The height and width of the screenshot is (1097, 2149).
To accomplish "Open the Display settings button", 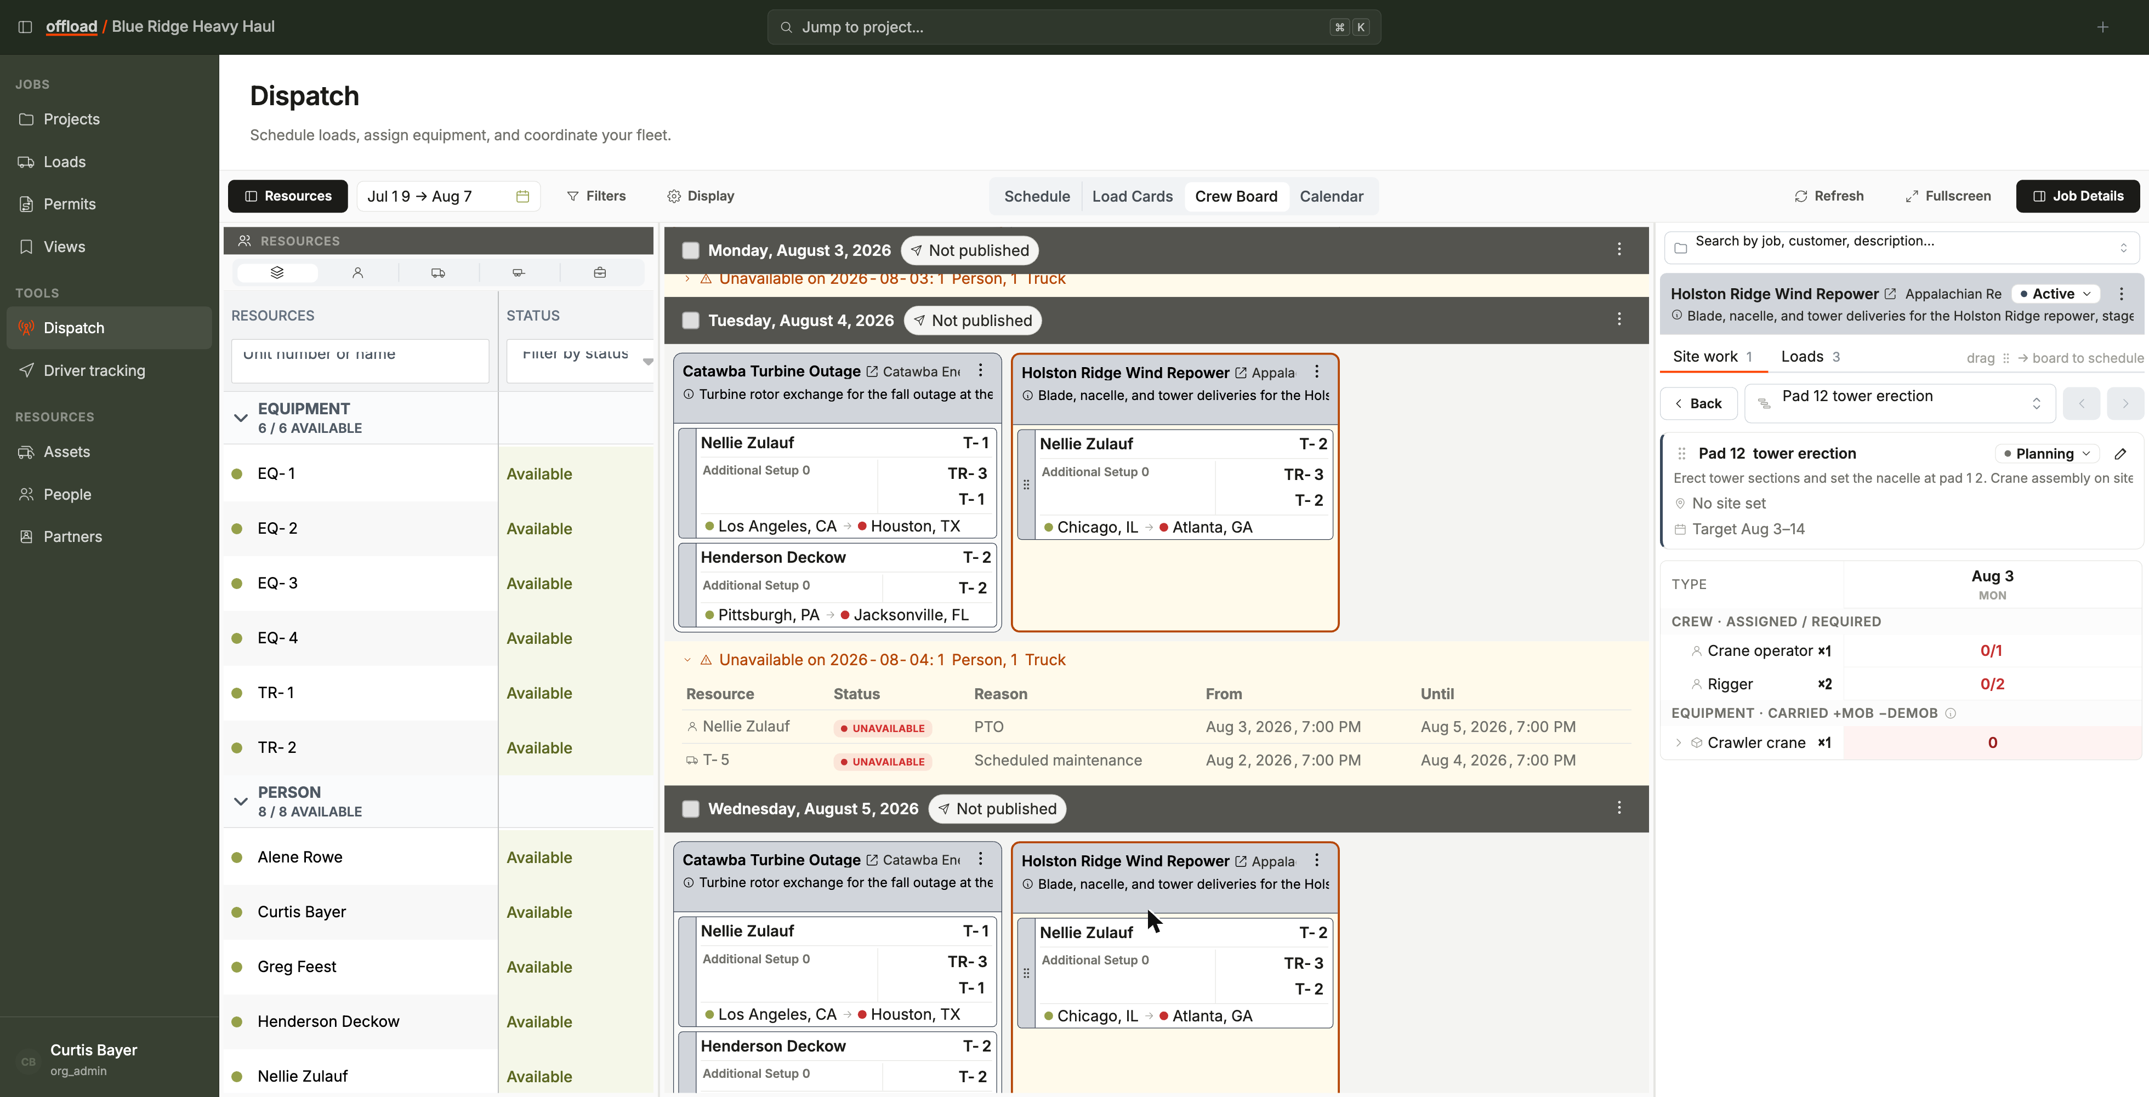I will [701, 197].
